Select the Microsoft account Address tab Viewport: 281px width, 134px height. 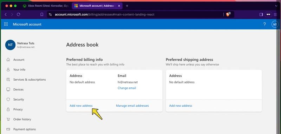tap(97, 6)
